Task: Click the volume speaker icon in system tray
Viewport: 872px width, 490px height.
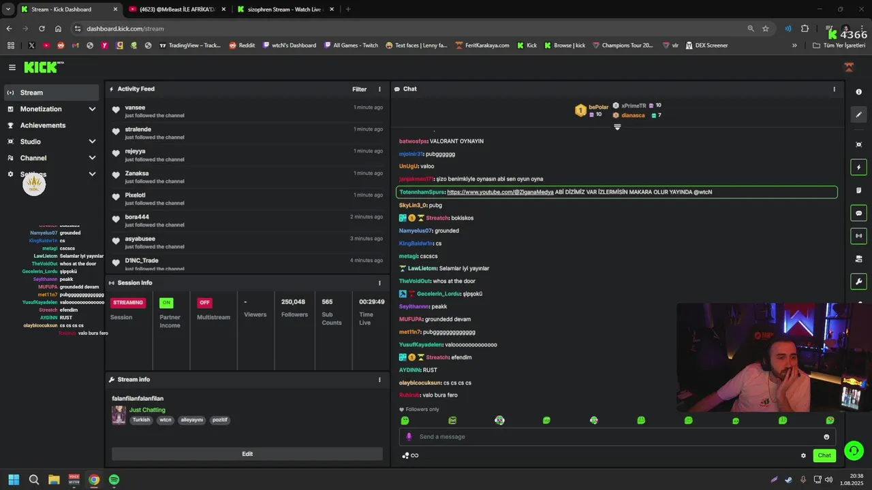Action: click(x=828, y=480)
